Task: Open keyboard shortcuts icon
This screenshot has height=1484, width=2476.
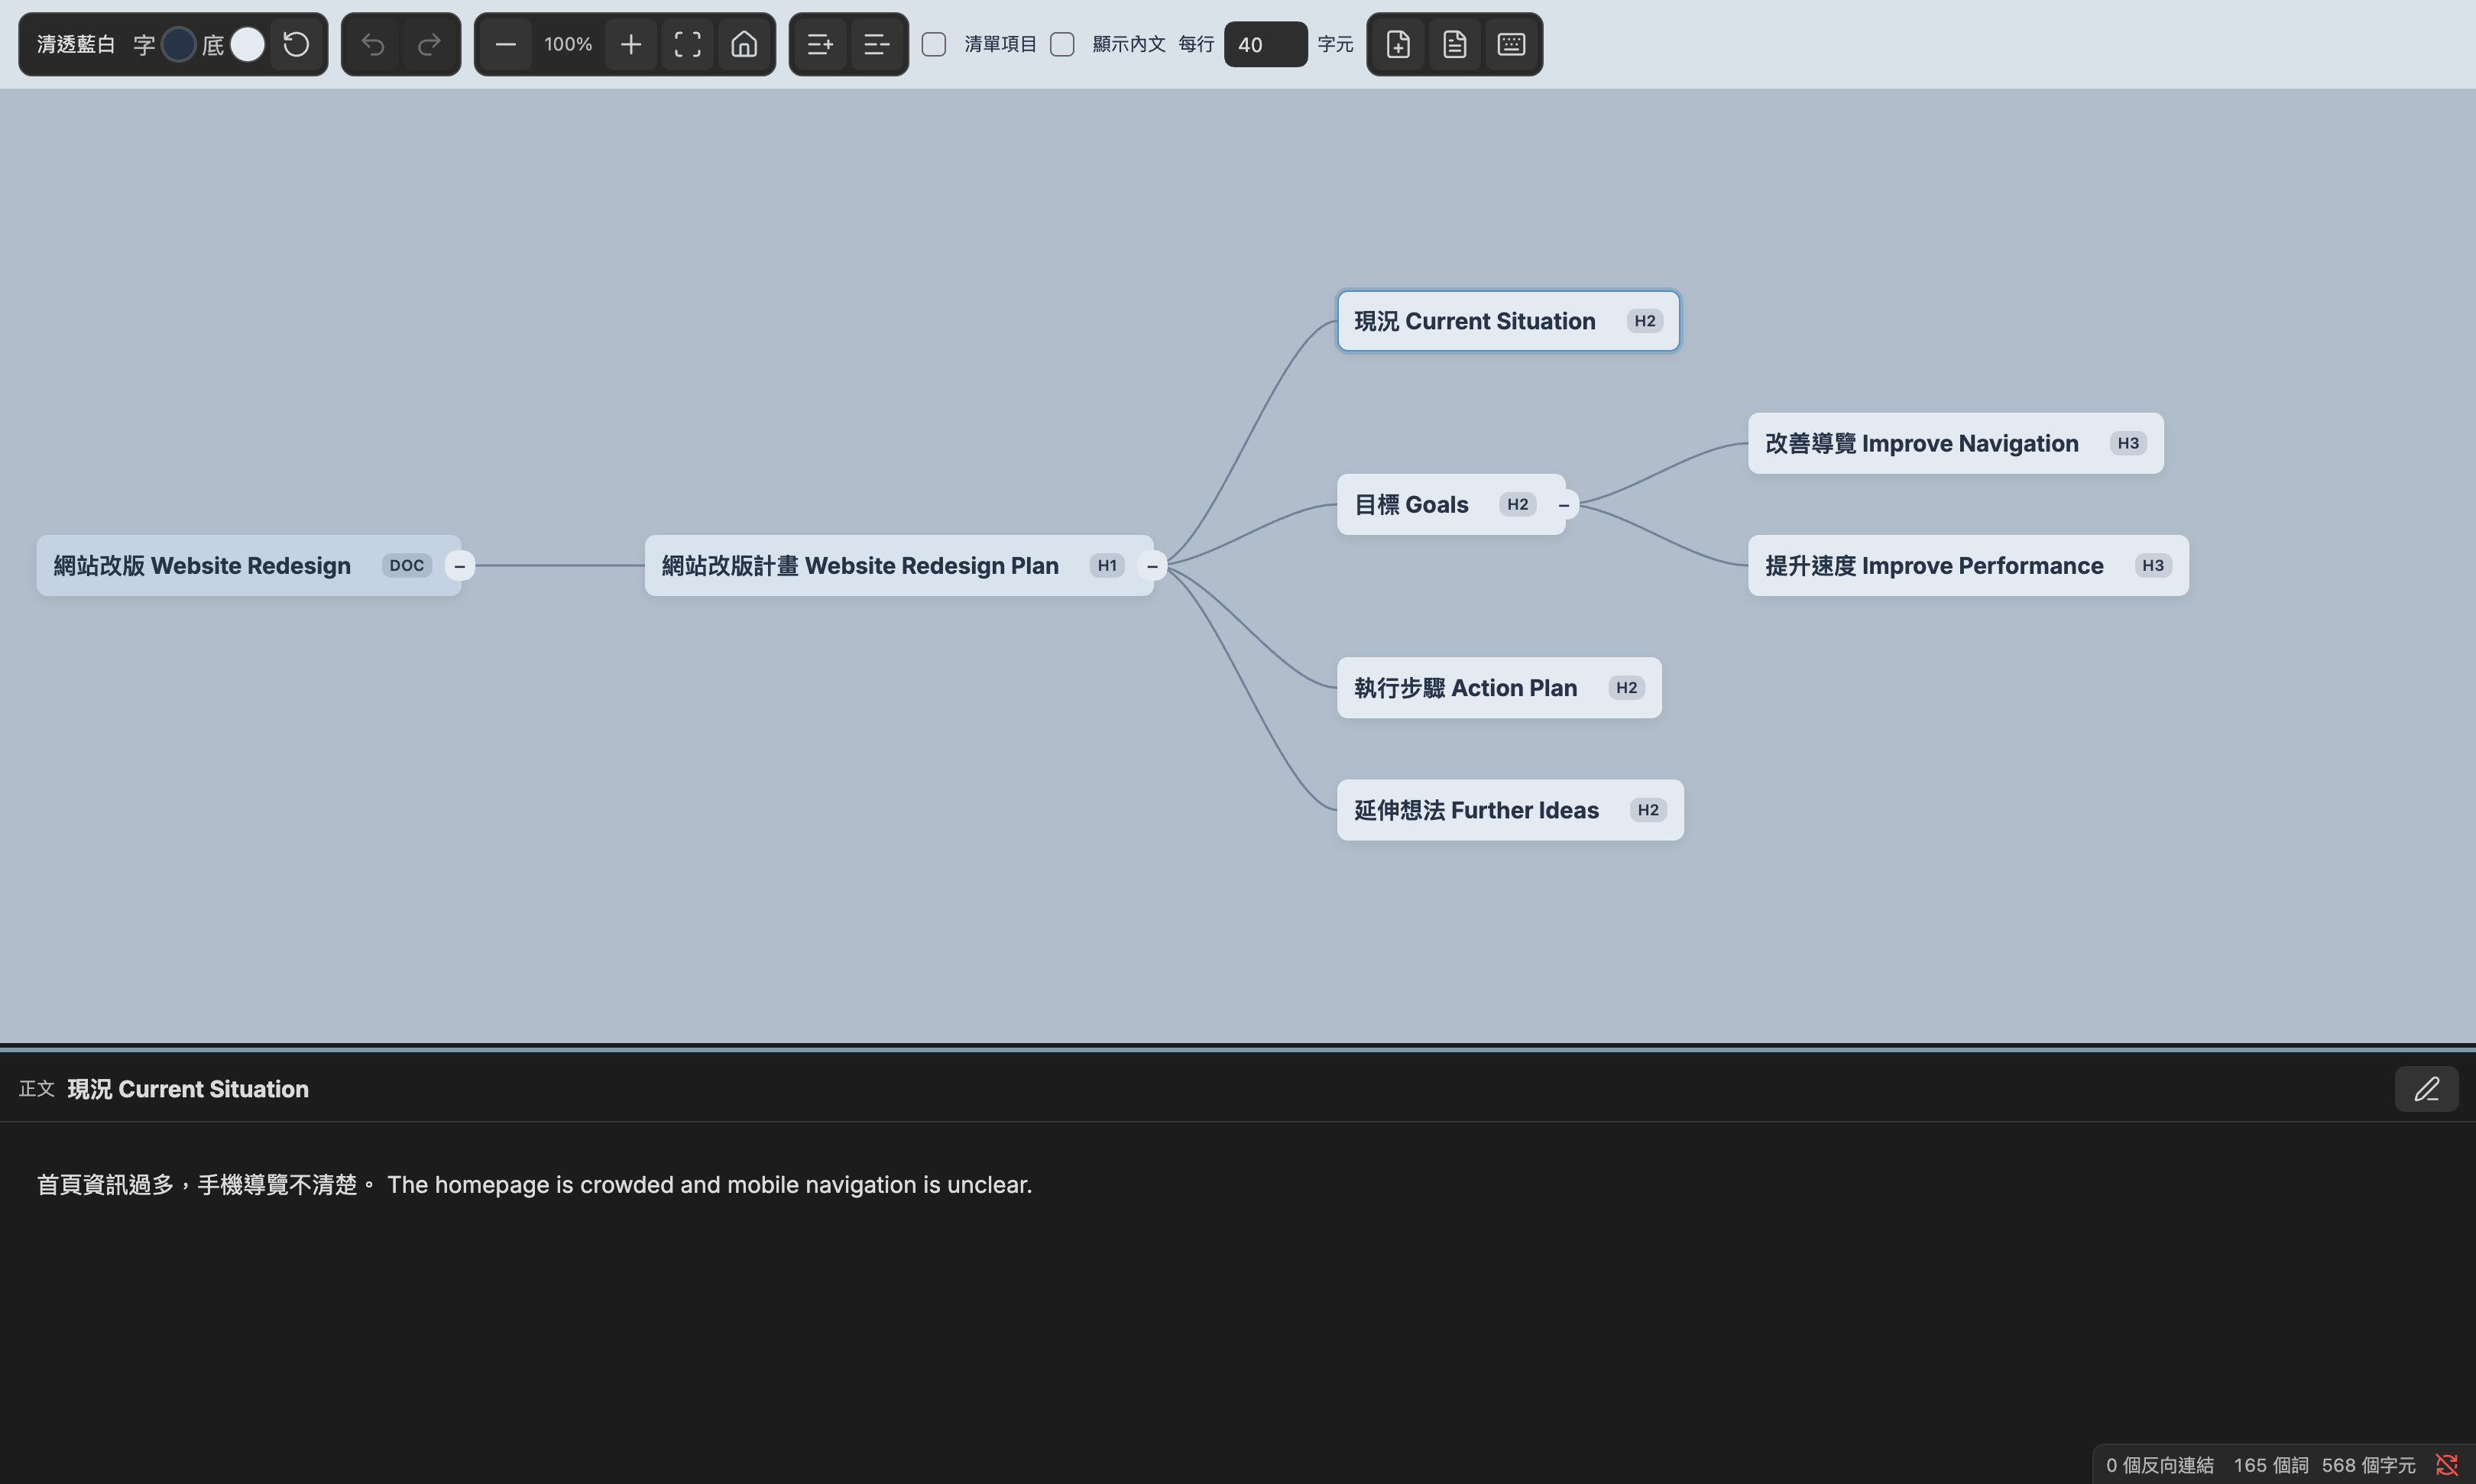Action: pyautogui.click(x=1511, y=44)
